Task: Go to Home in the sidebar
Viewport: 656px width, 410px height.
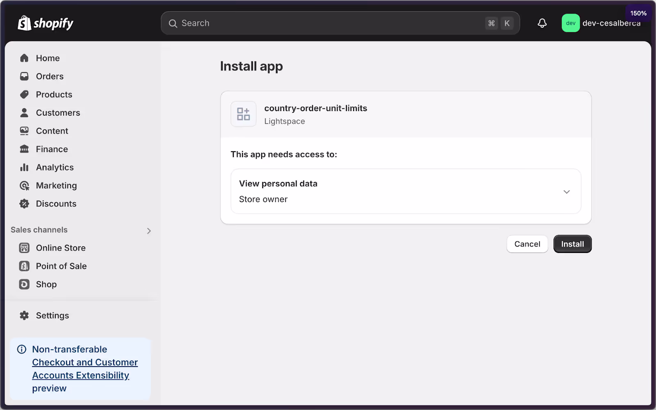Action: [48, 58]
